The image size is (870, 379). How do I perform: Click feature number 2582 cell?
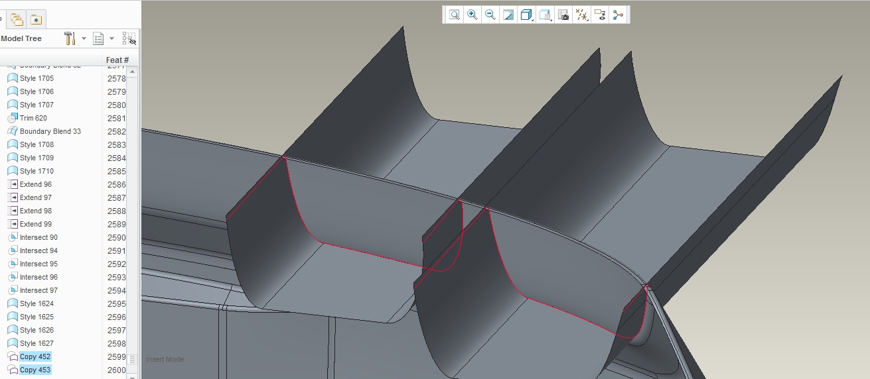pyautogui.click(x=116, y=131)
